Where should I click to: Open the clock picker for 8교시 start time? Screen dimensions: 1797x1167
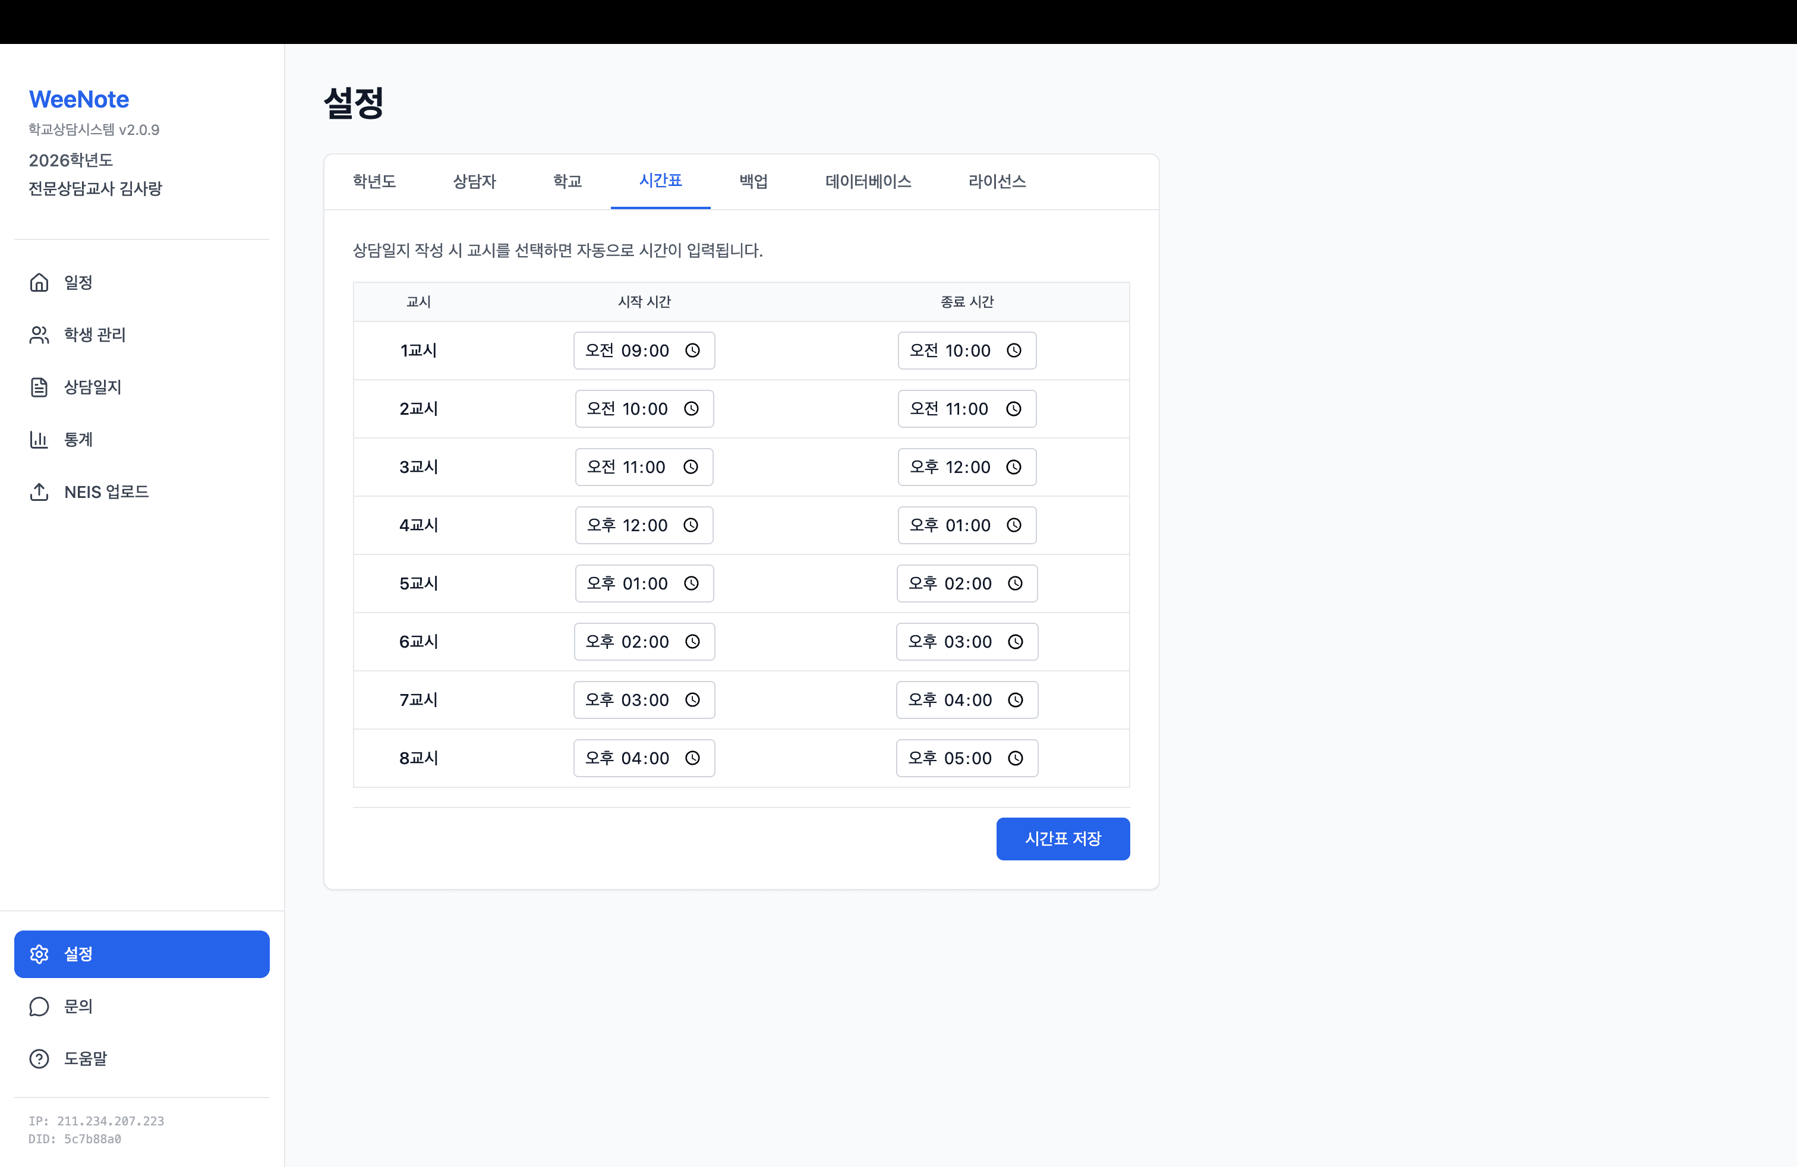693,758
